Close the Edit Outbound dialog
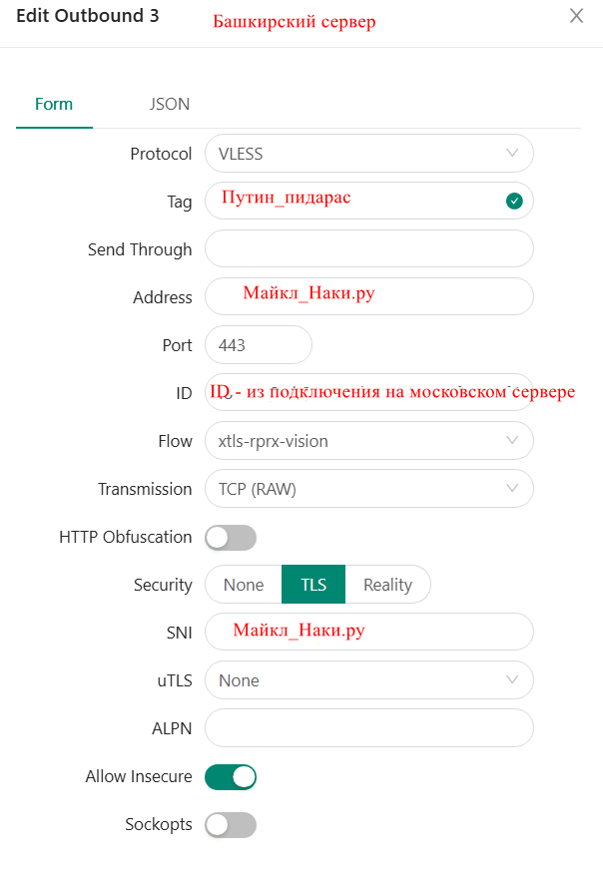The image size is (603, 871). point(576,16)
